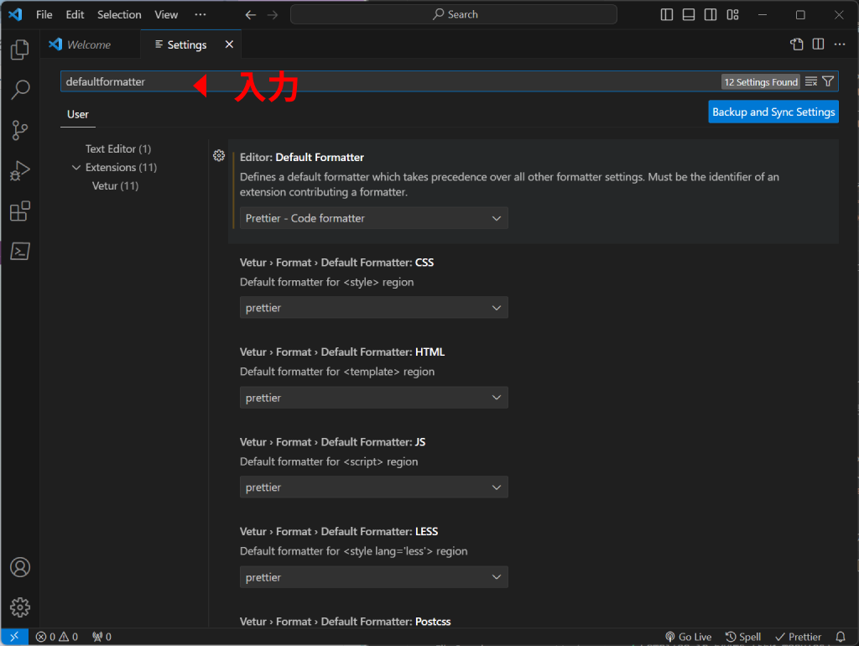Open notifications bell
Image resolution: width=859 pixels, height=646 pixels.
click(x=841, y=637)
